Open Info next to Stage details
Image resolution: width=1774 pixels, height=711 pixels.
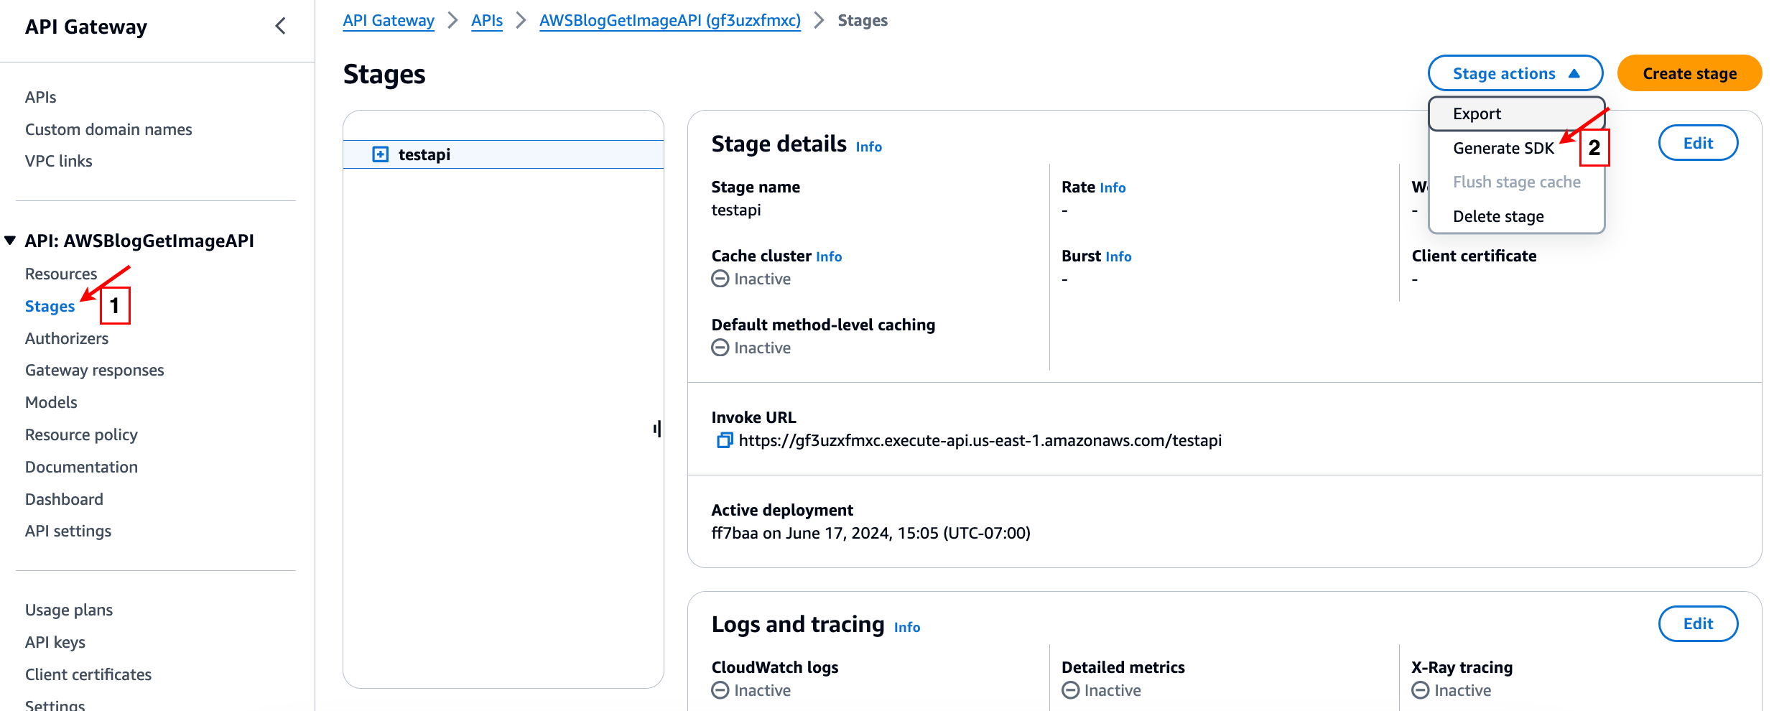869,147
